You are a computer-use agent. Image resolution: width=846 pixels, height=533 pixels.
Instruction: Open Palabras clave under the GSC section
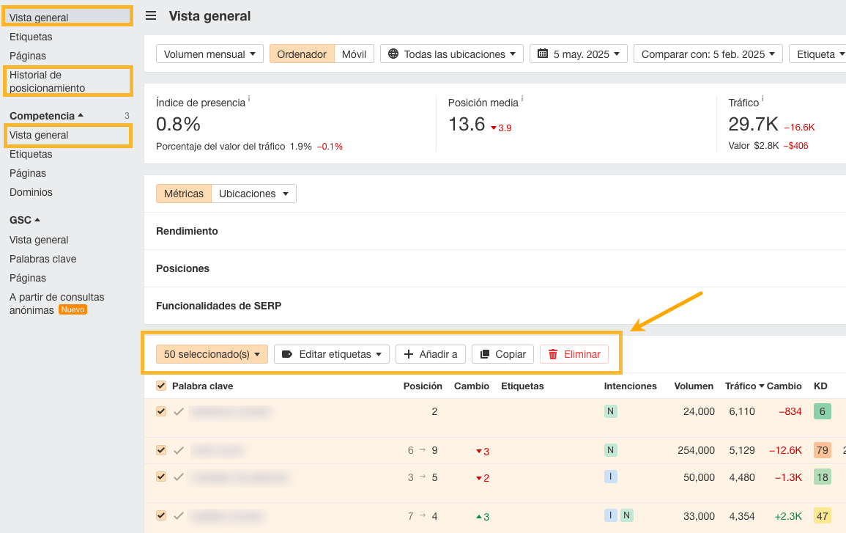coord(42,259)
